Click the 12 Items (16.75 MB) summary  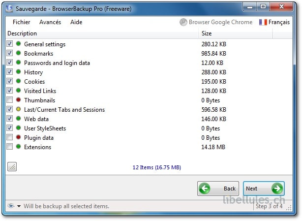pyautogui.click(x=157, y=167)
